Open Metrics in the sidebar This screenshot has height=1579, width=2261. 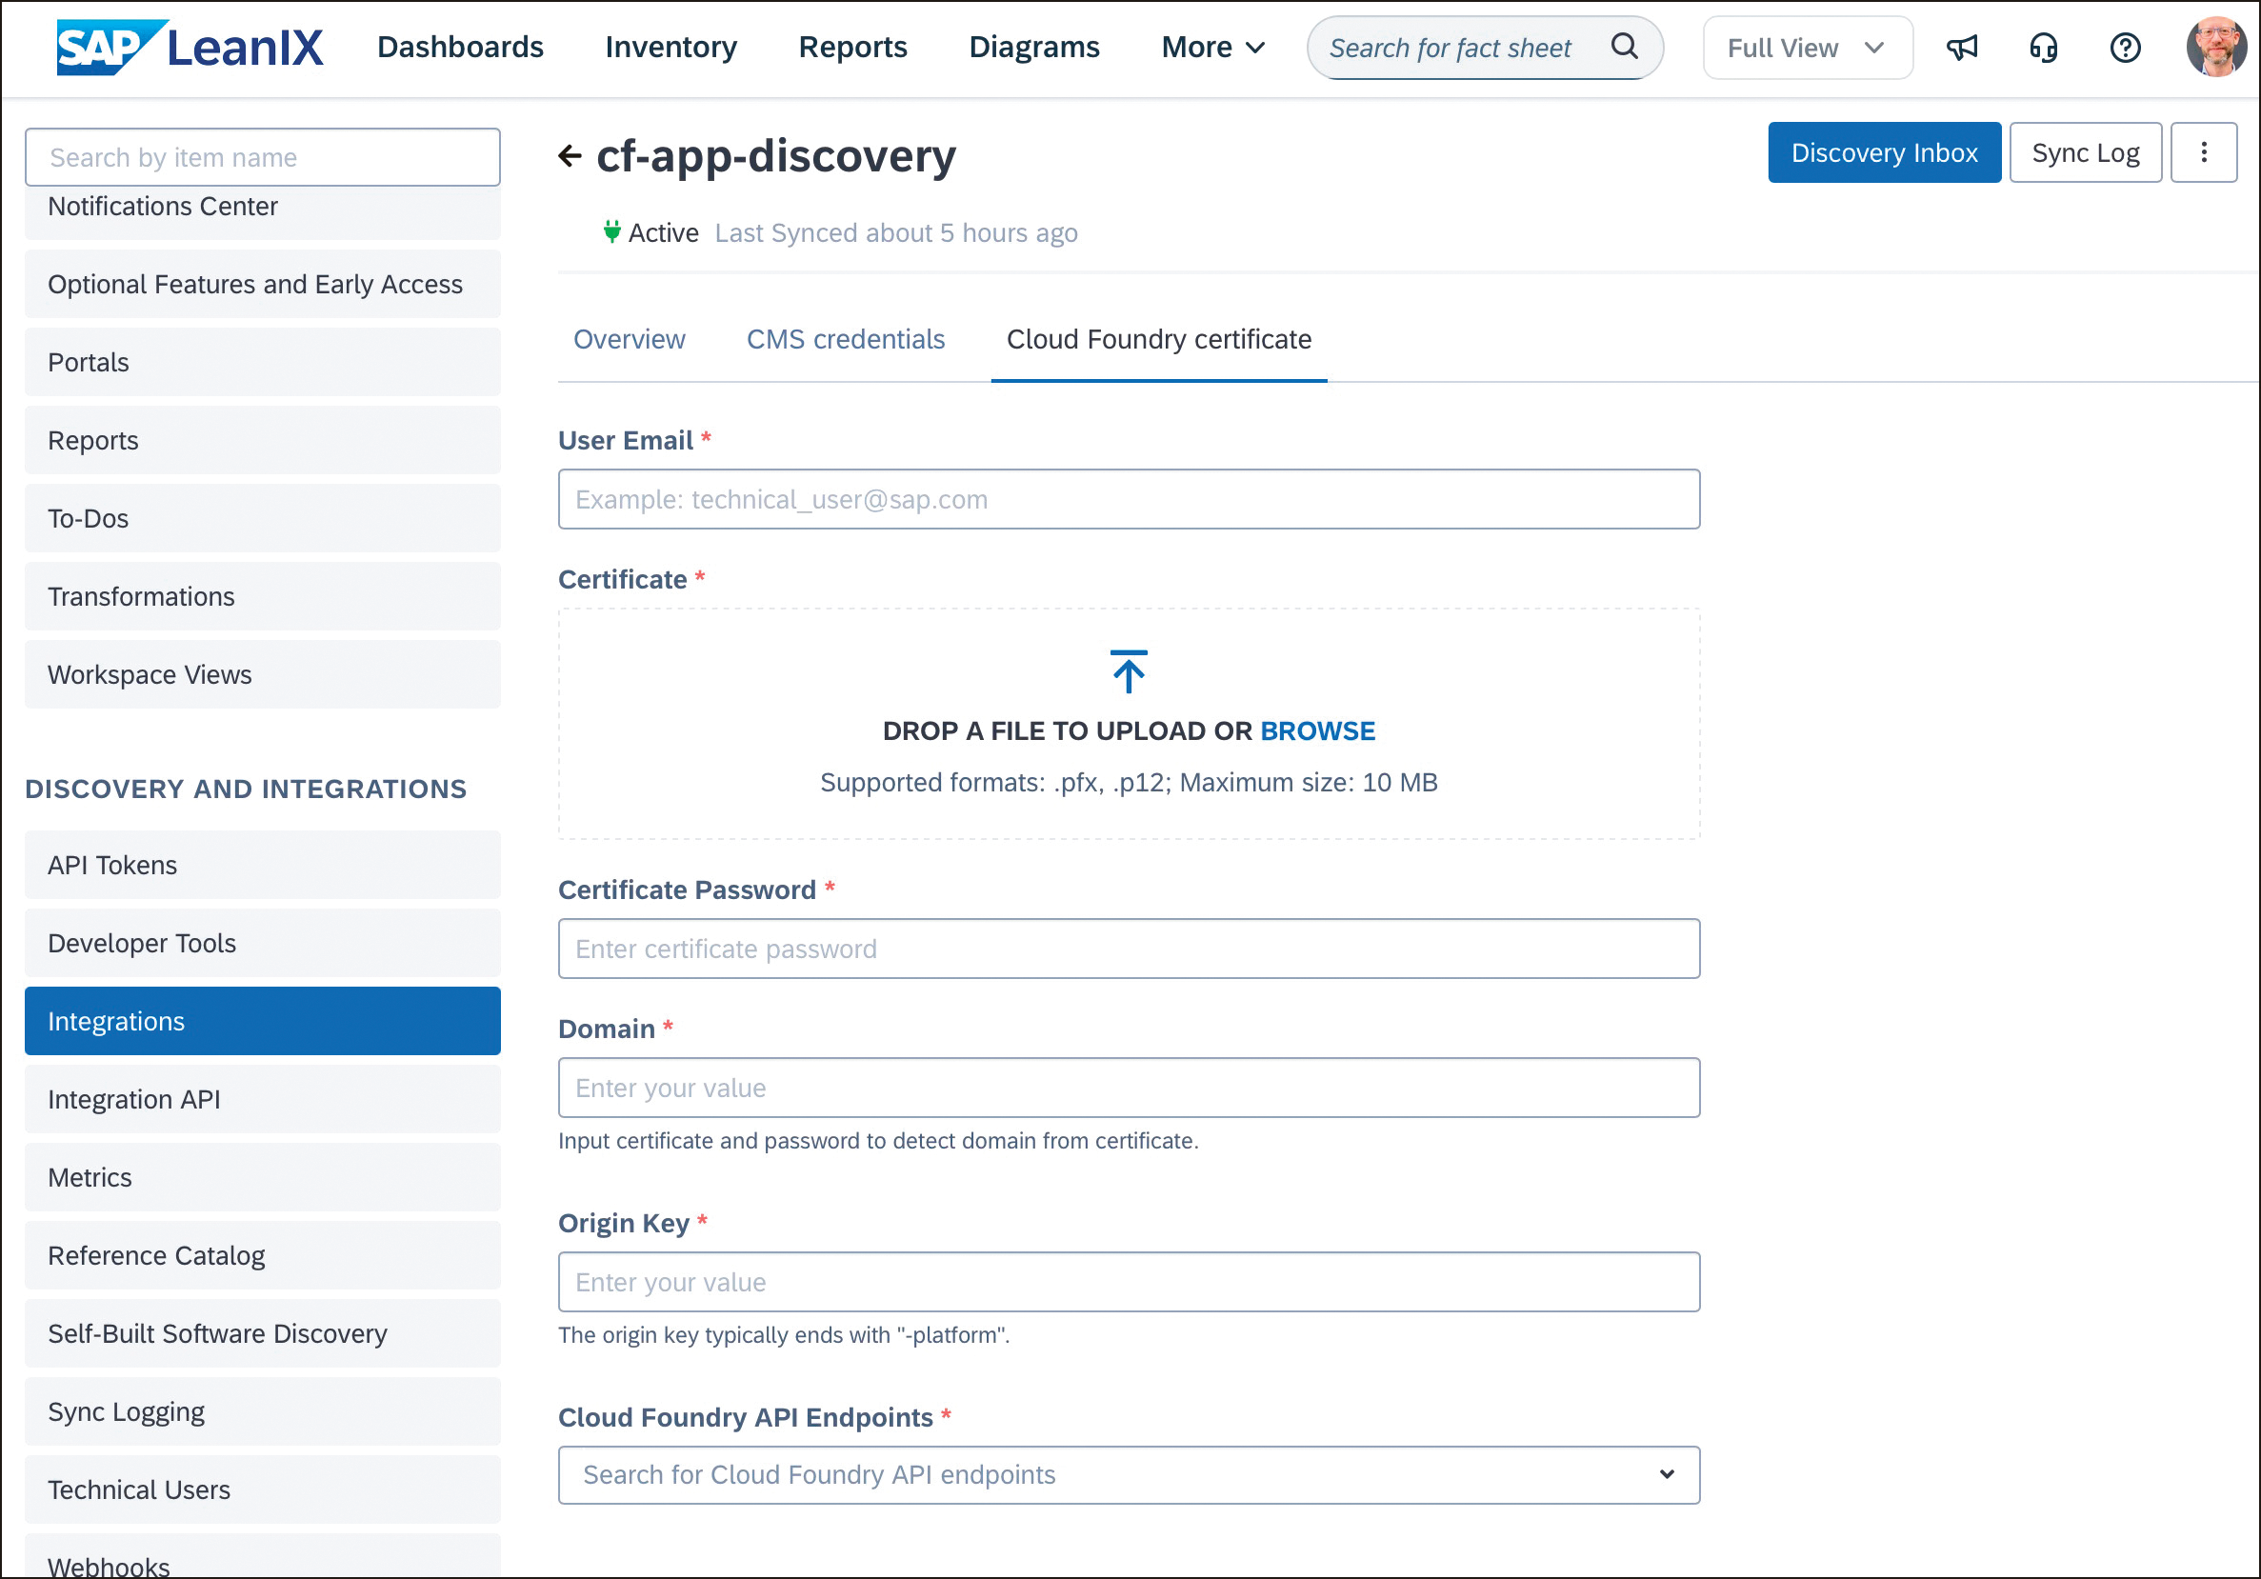pyautogui.click(x=262, y=1177)
